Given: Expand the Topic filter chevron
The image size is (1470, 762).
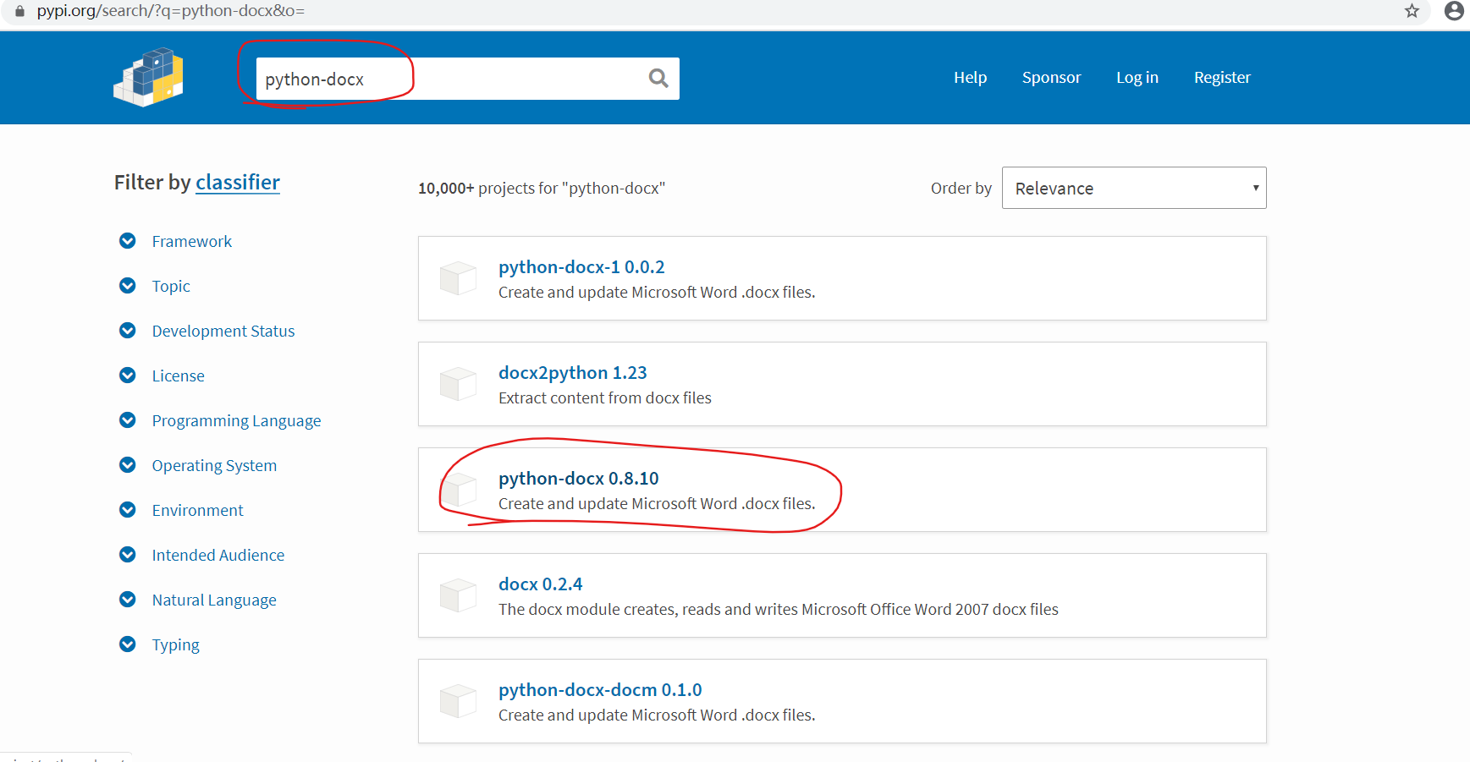Looking at the screenshot, I should 128,286.
